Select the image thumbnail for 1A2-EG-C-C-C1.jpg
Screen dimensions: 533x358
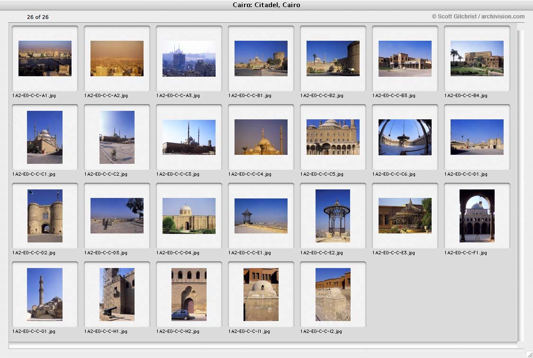click(45, 137)
